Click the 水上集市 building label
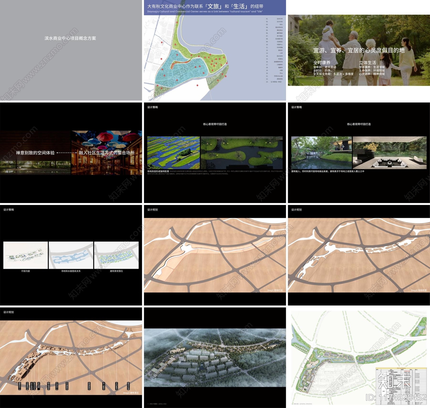The width and height of the screenshot is (430, 408). 103,386
